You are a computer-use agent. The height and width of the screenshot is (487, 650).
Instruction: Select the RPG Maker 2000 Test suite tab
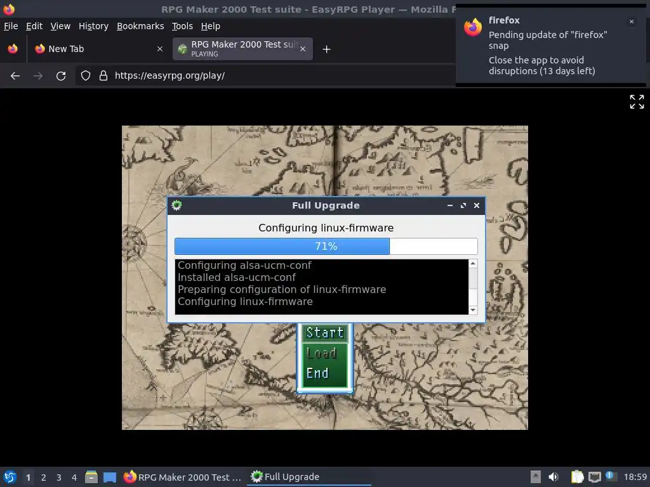[x=242, y=49]
